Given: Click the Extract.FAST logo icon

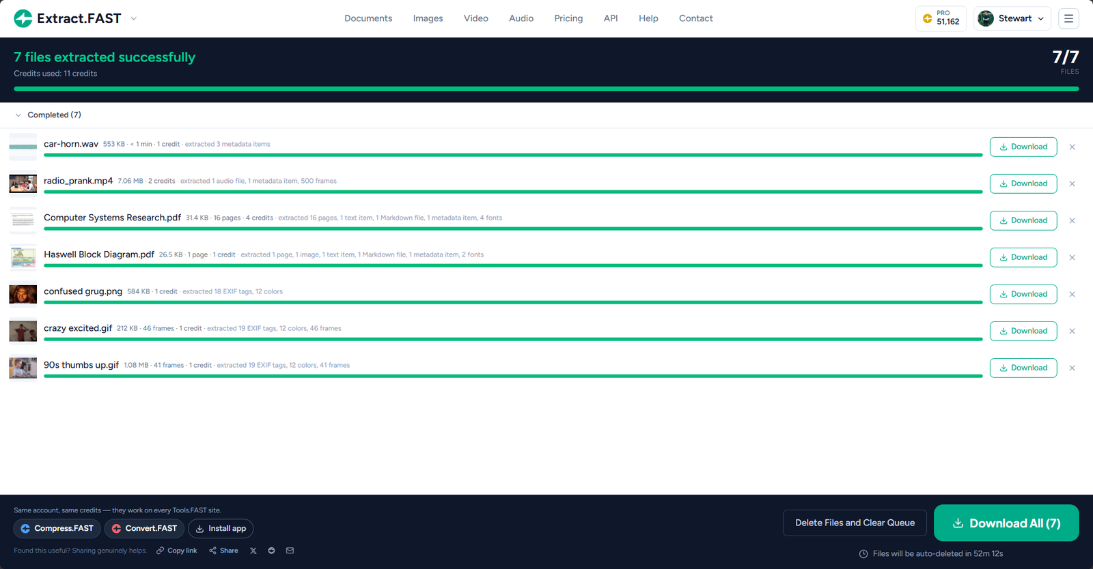Looking at the screenshot, I should [x=23, y=18].
